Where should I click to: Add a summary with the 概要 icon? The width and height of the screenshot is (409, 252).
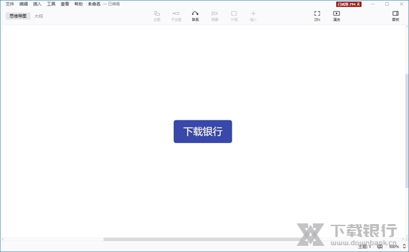[215, 16]
